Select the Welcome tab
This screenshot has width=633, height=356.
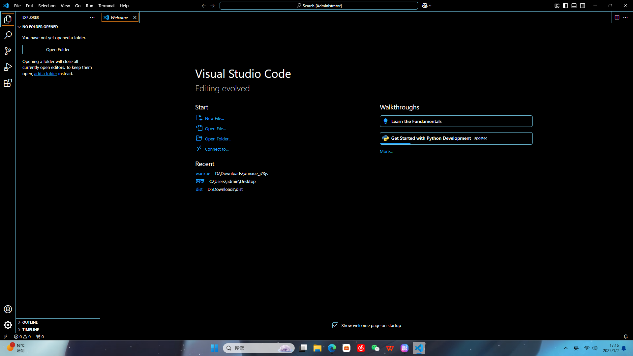119,17
